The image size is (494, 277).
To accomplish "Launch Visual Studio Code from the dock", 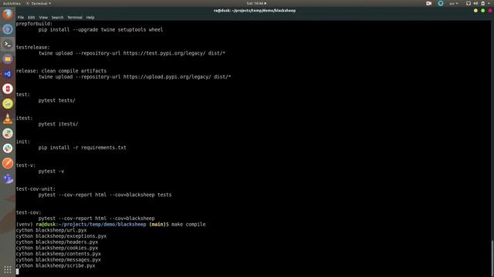I will [8, 74].
